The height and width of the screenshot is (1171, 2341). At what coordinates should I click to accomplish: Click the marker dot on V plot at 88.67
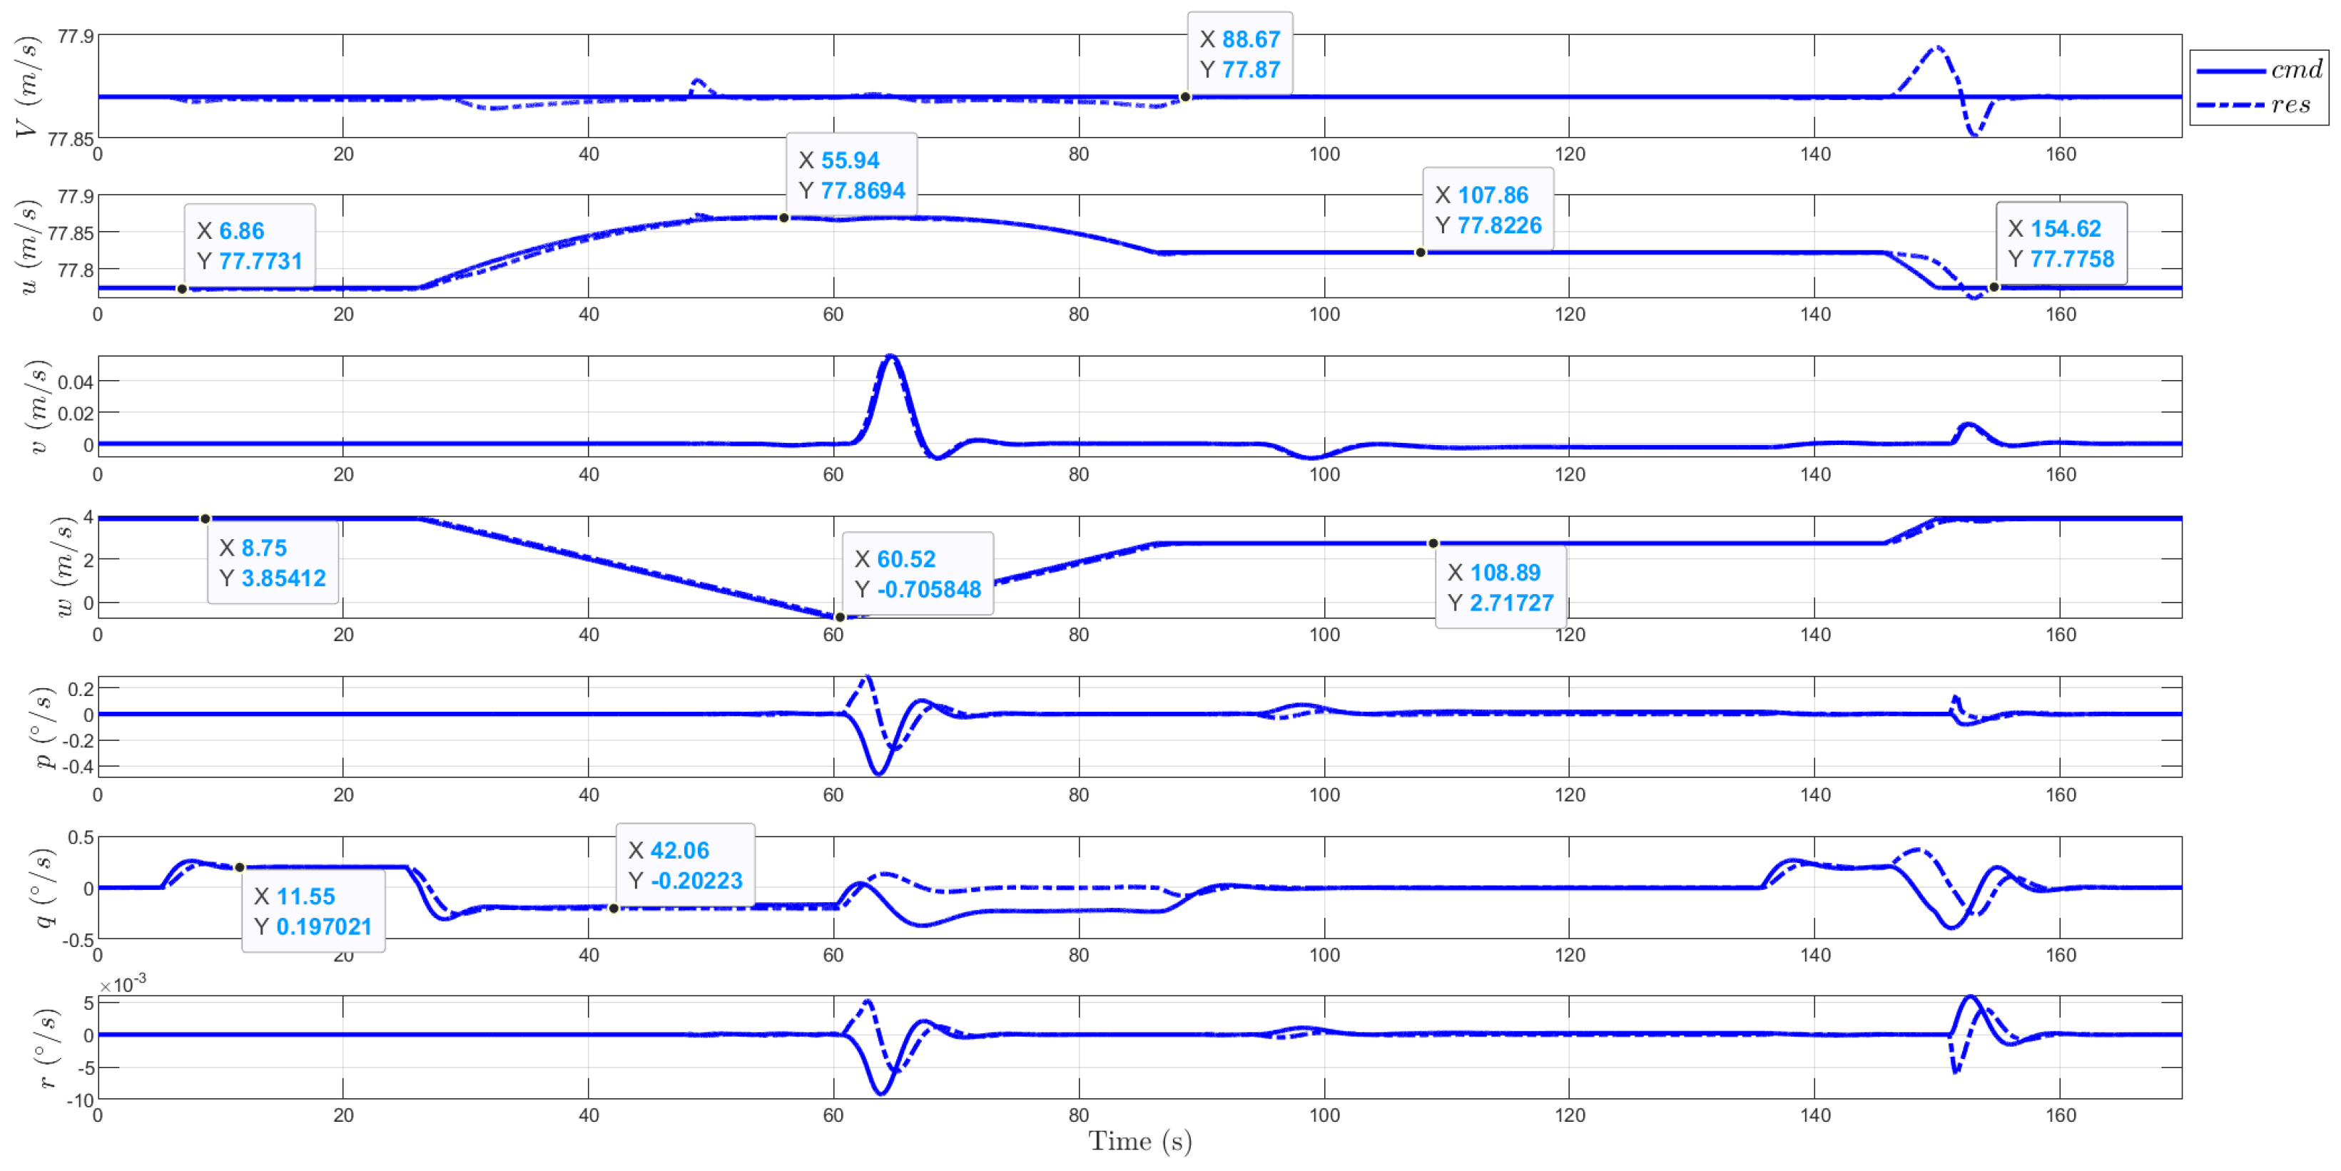pos(1185,97)
